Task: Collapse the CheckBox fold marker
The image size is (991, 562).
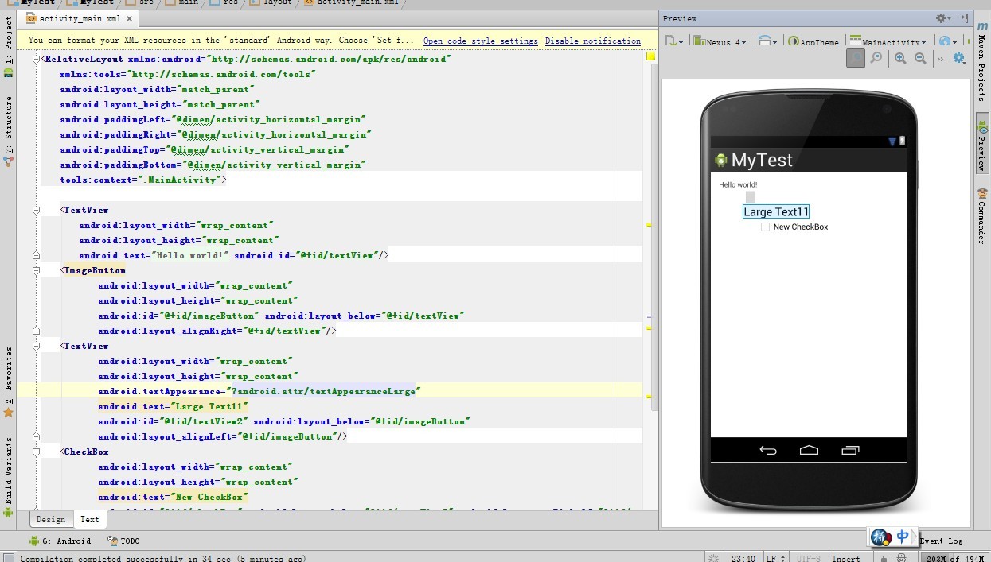Action: [x=36, y=452]
